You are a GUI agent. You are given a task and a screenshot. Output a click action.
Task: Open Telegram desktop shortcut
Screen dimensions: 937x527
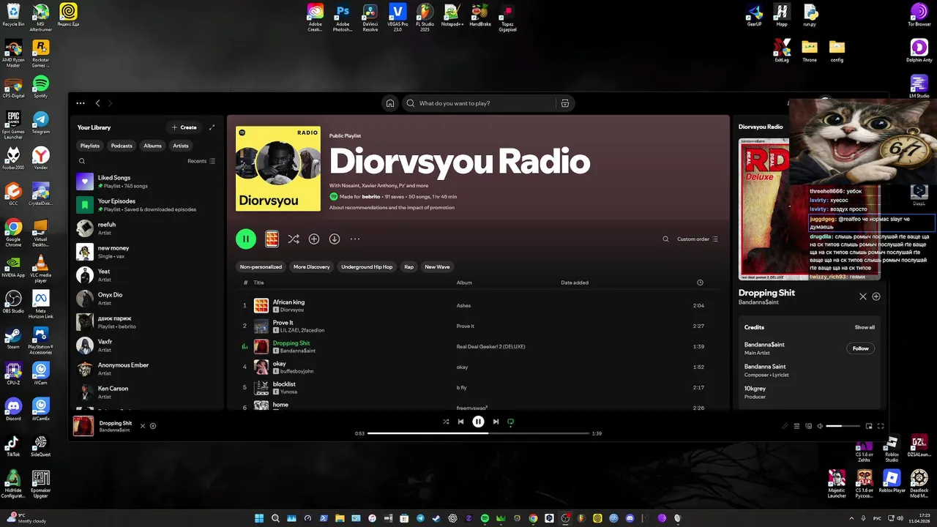coord(41,123)
